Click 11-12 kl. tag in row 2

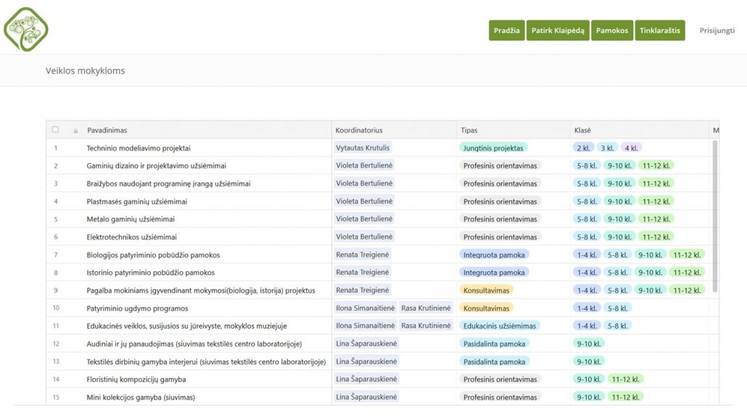point(656,166)
